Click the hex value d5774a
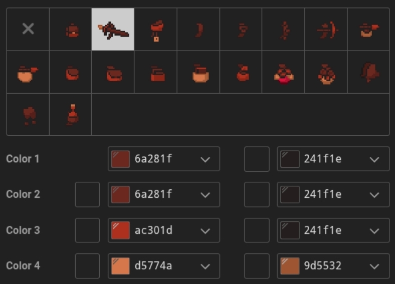Screen dimensions: 395x284 click(x=153, y=265)
